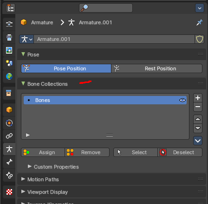
Task: Open the Armature Data properties tab
Action: click(9, 149)
